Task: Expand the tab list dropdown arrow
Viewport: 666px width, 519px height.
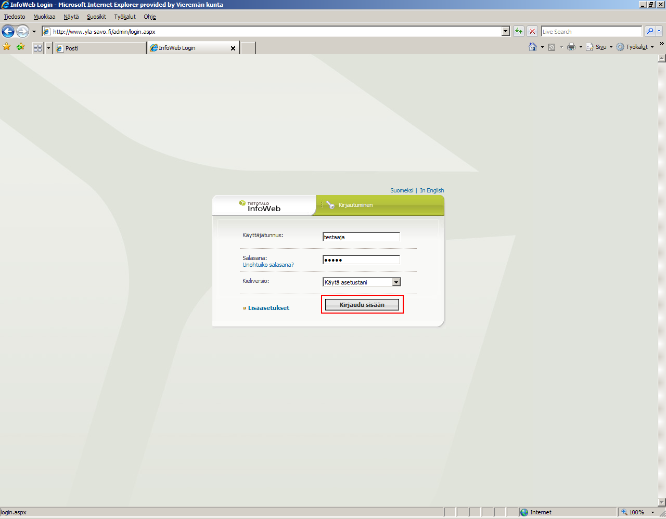Action: (x=48, y=48)
